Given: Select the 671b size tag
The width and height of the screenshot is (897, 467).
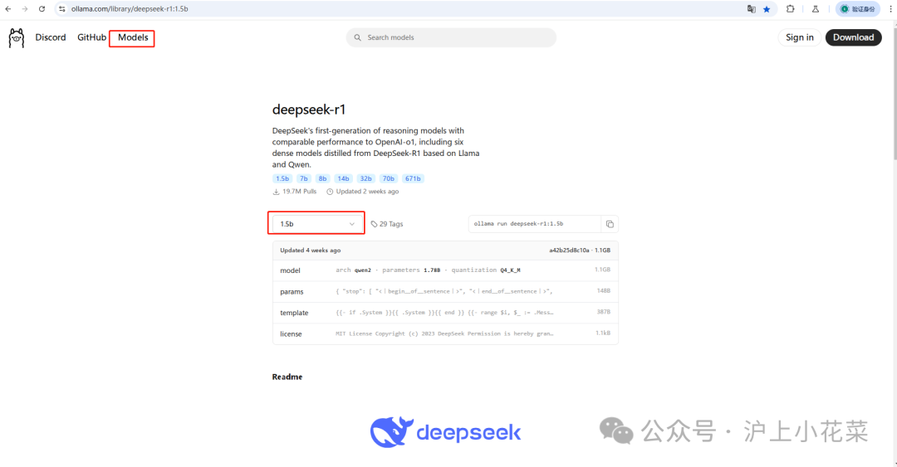Looking at the screenshot, I should (413, 178).
